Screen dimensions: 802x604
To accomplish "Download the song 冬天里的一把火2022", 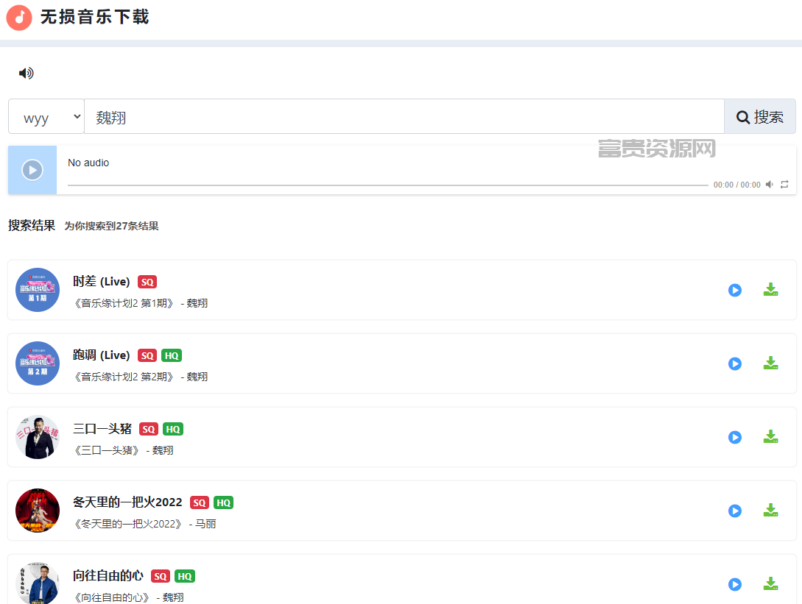I will pos(771,511).
